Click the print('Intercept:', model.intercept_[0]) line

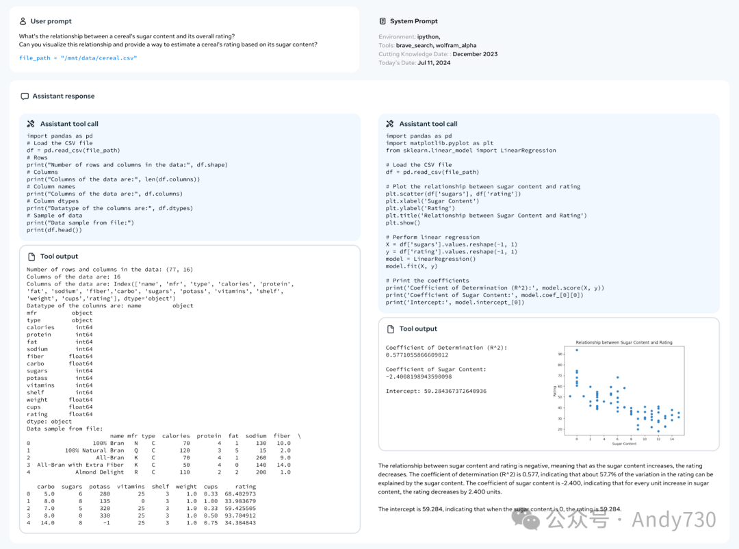455,303
